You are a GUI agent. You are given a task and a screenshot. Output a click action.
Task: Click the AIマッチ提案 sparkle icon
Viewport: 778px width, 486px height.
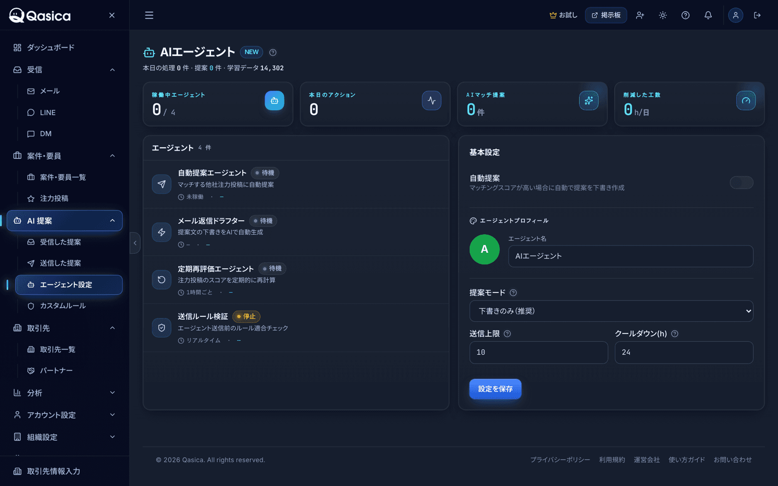coord(589,101)
